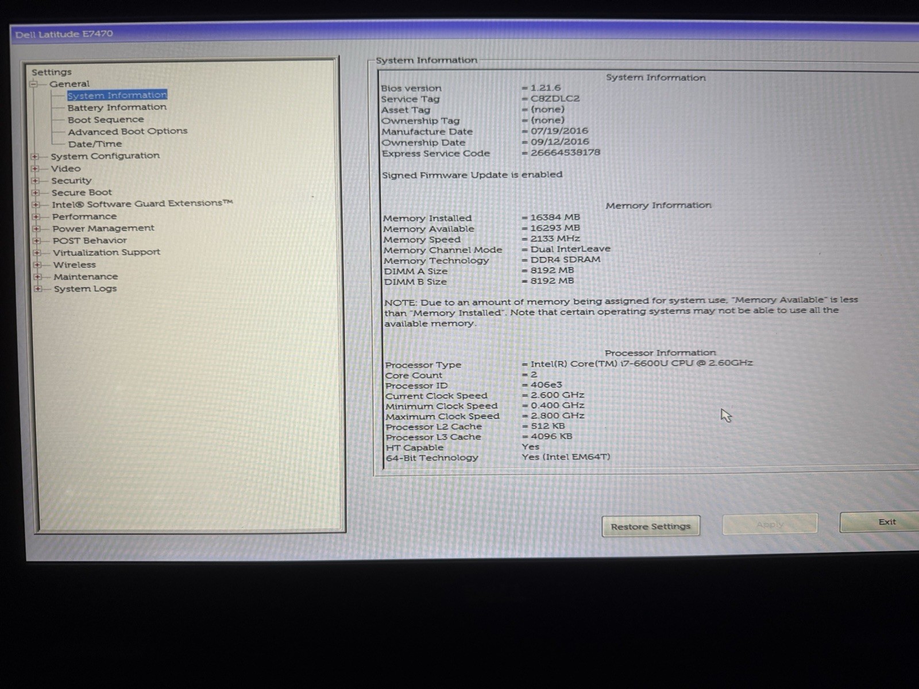Click Memory Installed value 16384 MB

tap(555, 218)
